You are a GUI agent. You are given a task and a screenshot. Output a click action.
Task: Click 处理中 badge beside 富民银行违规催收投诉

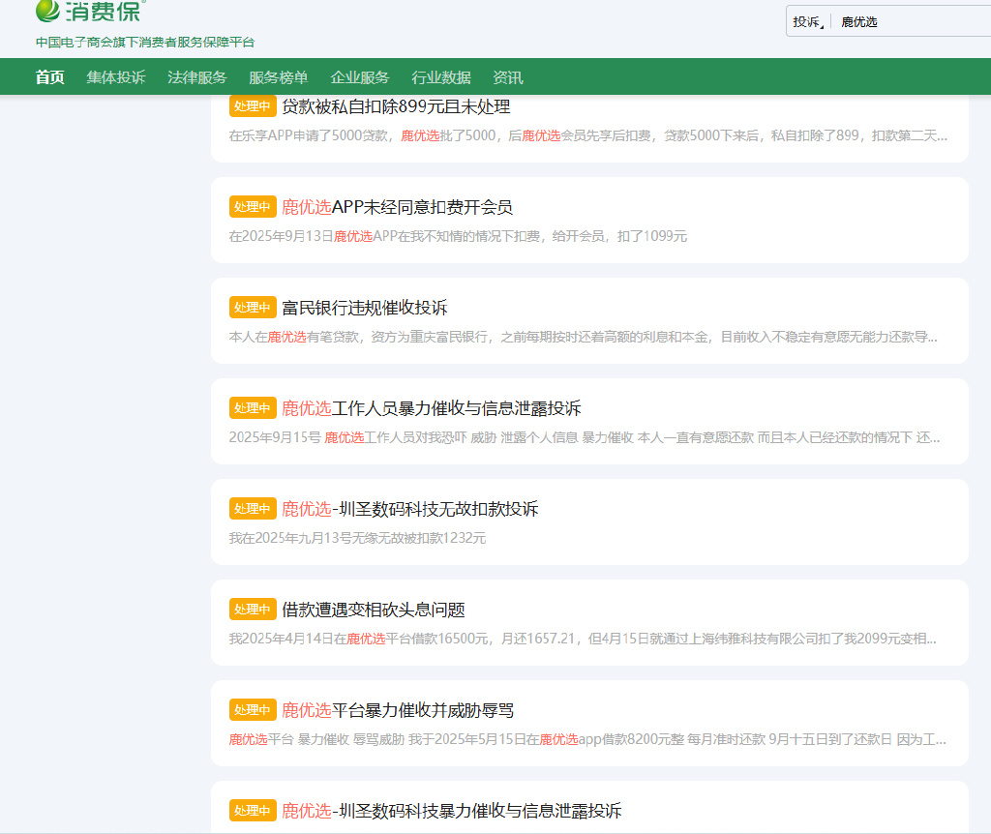(x=253, y=308)
